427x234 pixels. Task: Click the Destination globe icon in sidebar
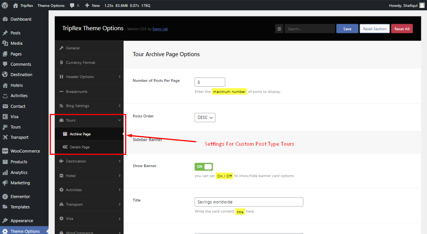(5, 75)
